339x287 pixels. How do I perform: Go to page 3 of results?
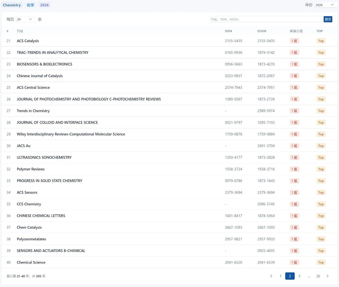click(x=299, y=276)
